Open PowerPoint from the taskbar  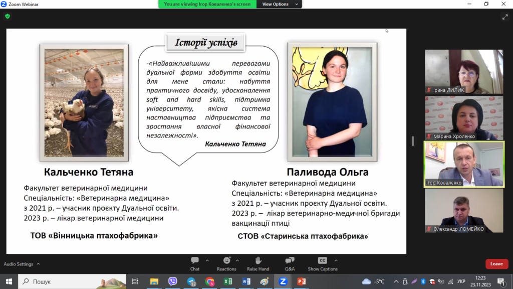(x=301, y=281)
